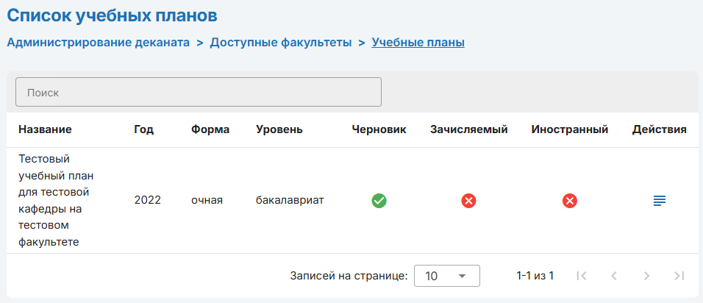Sort table by Название column header
703x303 pixels.
click(45, 129)
